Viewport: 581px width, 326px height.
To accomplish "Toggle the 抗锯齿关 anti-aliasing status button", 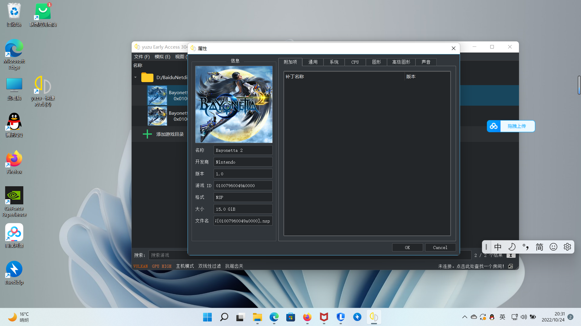I will (x=234, y=266).
